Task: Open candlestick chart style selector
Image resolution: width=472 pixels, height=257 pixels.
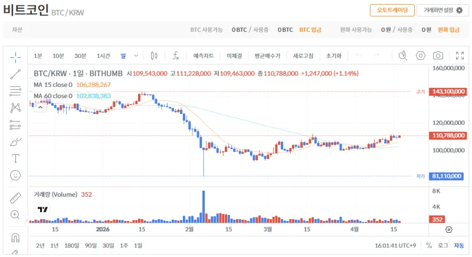Action: click(x=154, y=56)
